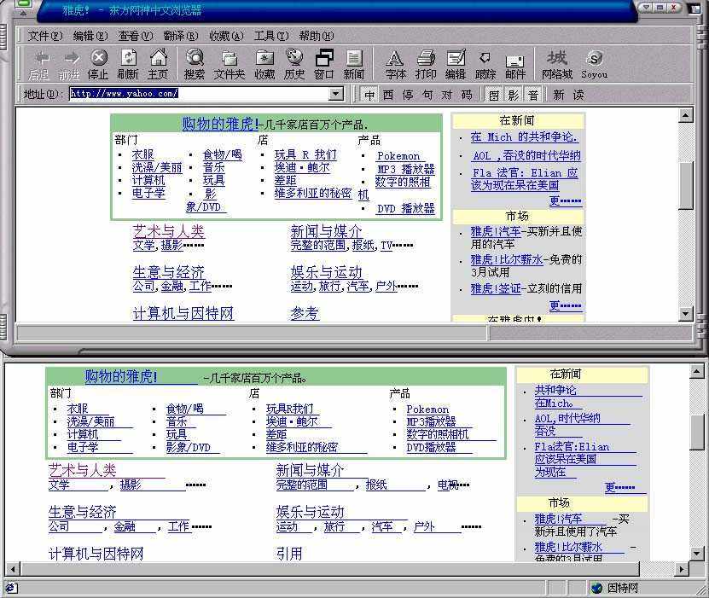The image size is (709, 598).
Task: Go to 主页 (Home) via toolbar icon
Action: (x=158, y=62)
